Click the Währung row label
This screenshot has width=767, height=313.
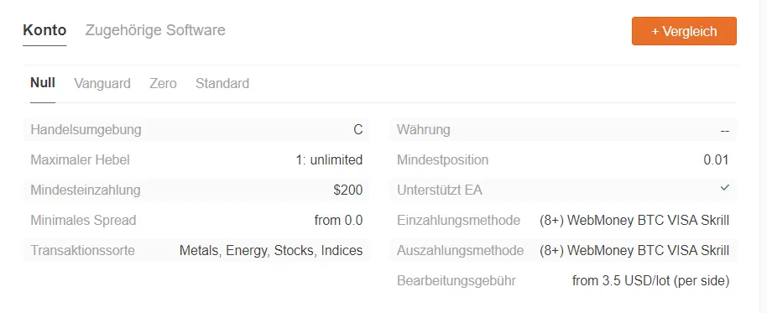(424, 129)
